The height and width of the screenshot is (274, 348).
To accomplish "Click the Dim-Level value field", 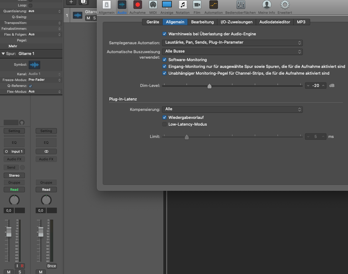I will 315,86.
